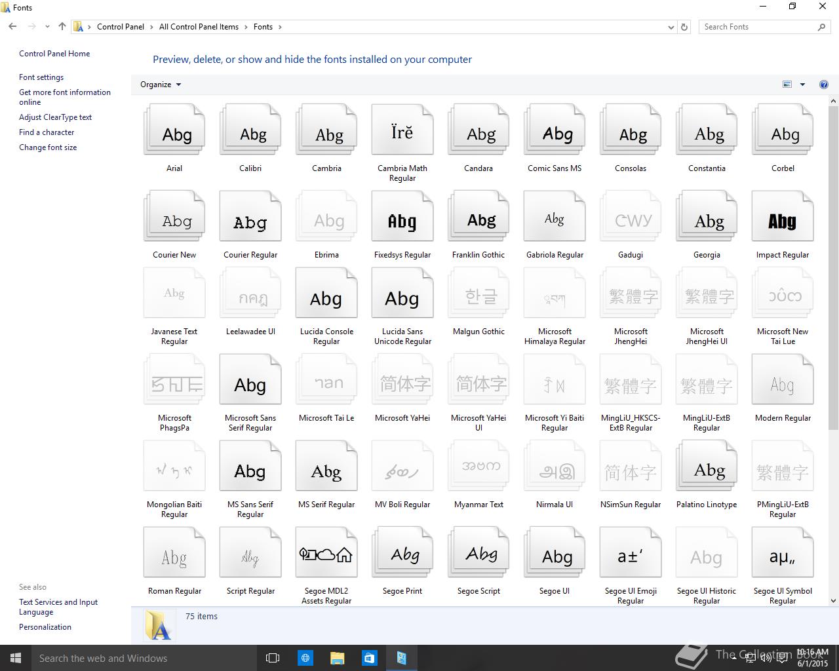
Task: Click the taskbar search box
Action: click(x=144, y=658)
